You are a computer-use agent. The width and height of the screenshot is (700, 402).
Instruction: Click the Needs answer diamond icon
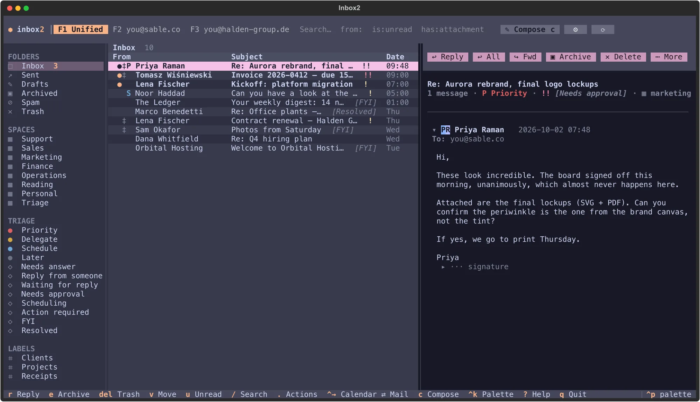(10, 267)
